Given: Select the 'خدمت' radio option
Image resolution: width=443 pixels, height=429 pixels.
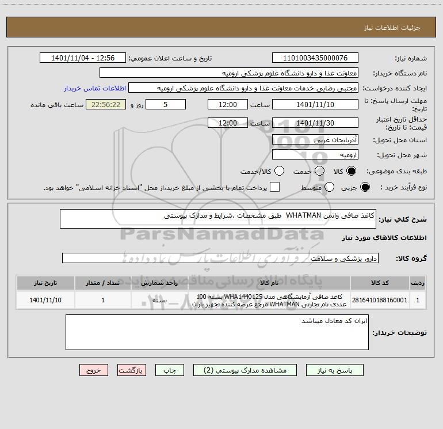Looking at the screenshot, I should pos(312,171).
